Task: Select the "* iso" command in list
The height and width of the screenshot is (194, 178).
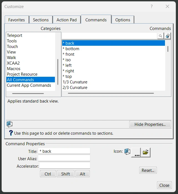Action: pyautogui.click(x=67, y=60)
